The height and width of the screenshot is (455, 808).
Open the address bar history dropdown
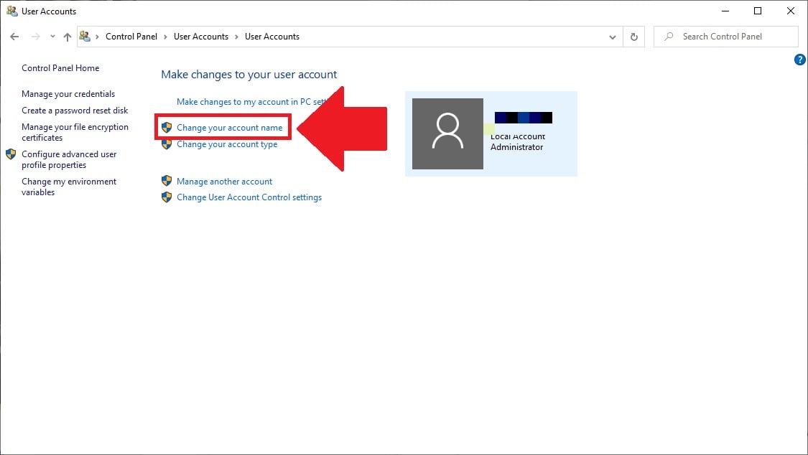pos(612,37)
